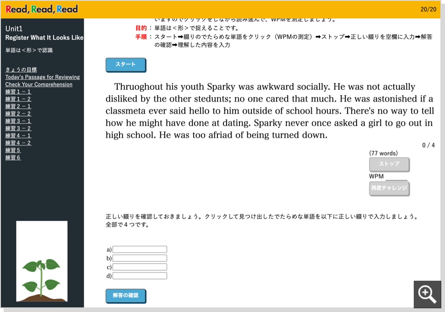Select the answer field labeled d)

tap(140, 276)
